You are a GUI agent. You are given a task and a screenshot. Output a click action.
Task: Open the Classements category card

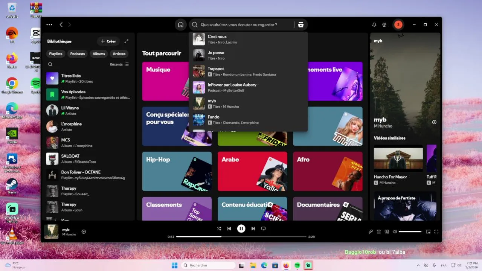[x=177, y=209]
